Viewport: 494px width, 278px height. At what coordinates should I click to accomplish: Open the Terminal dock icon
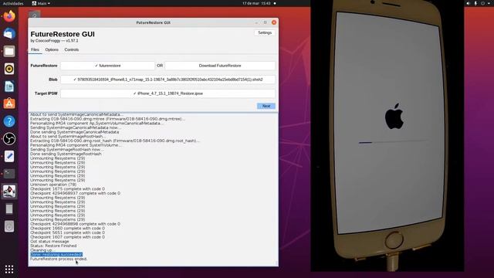pos(9,174)
